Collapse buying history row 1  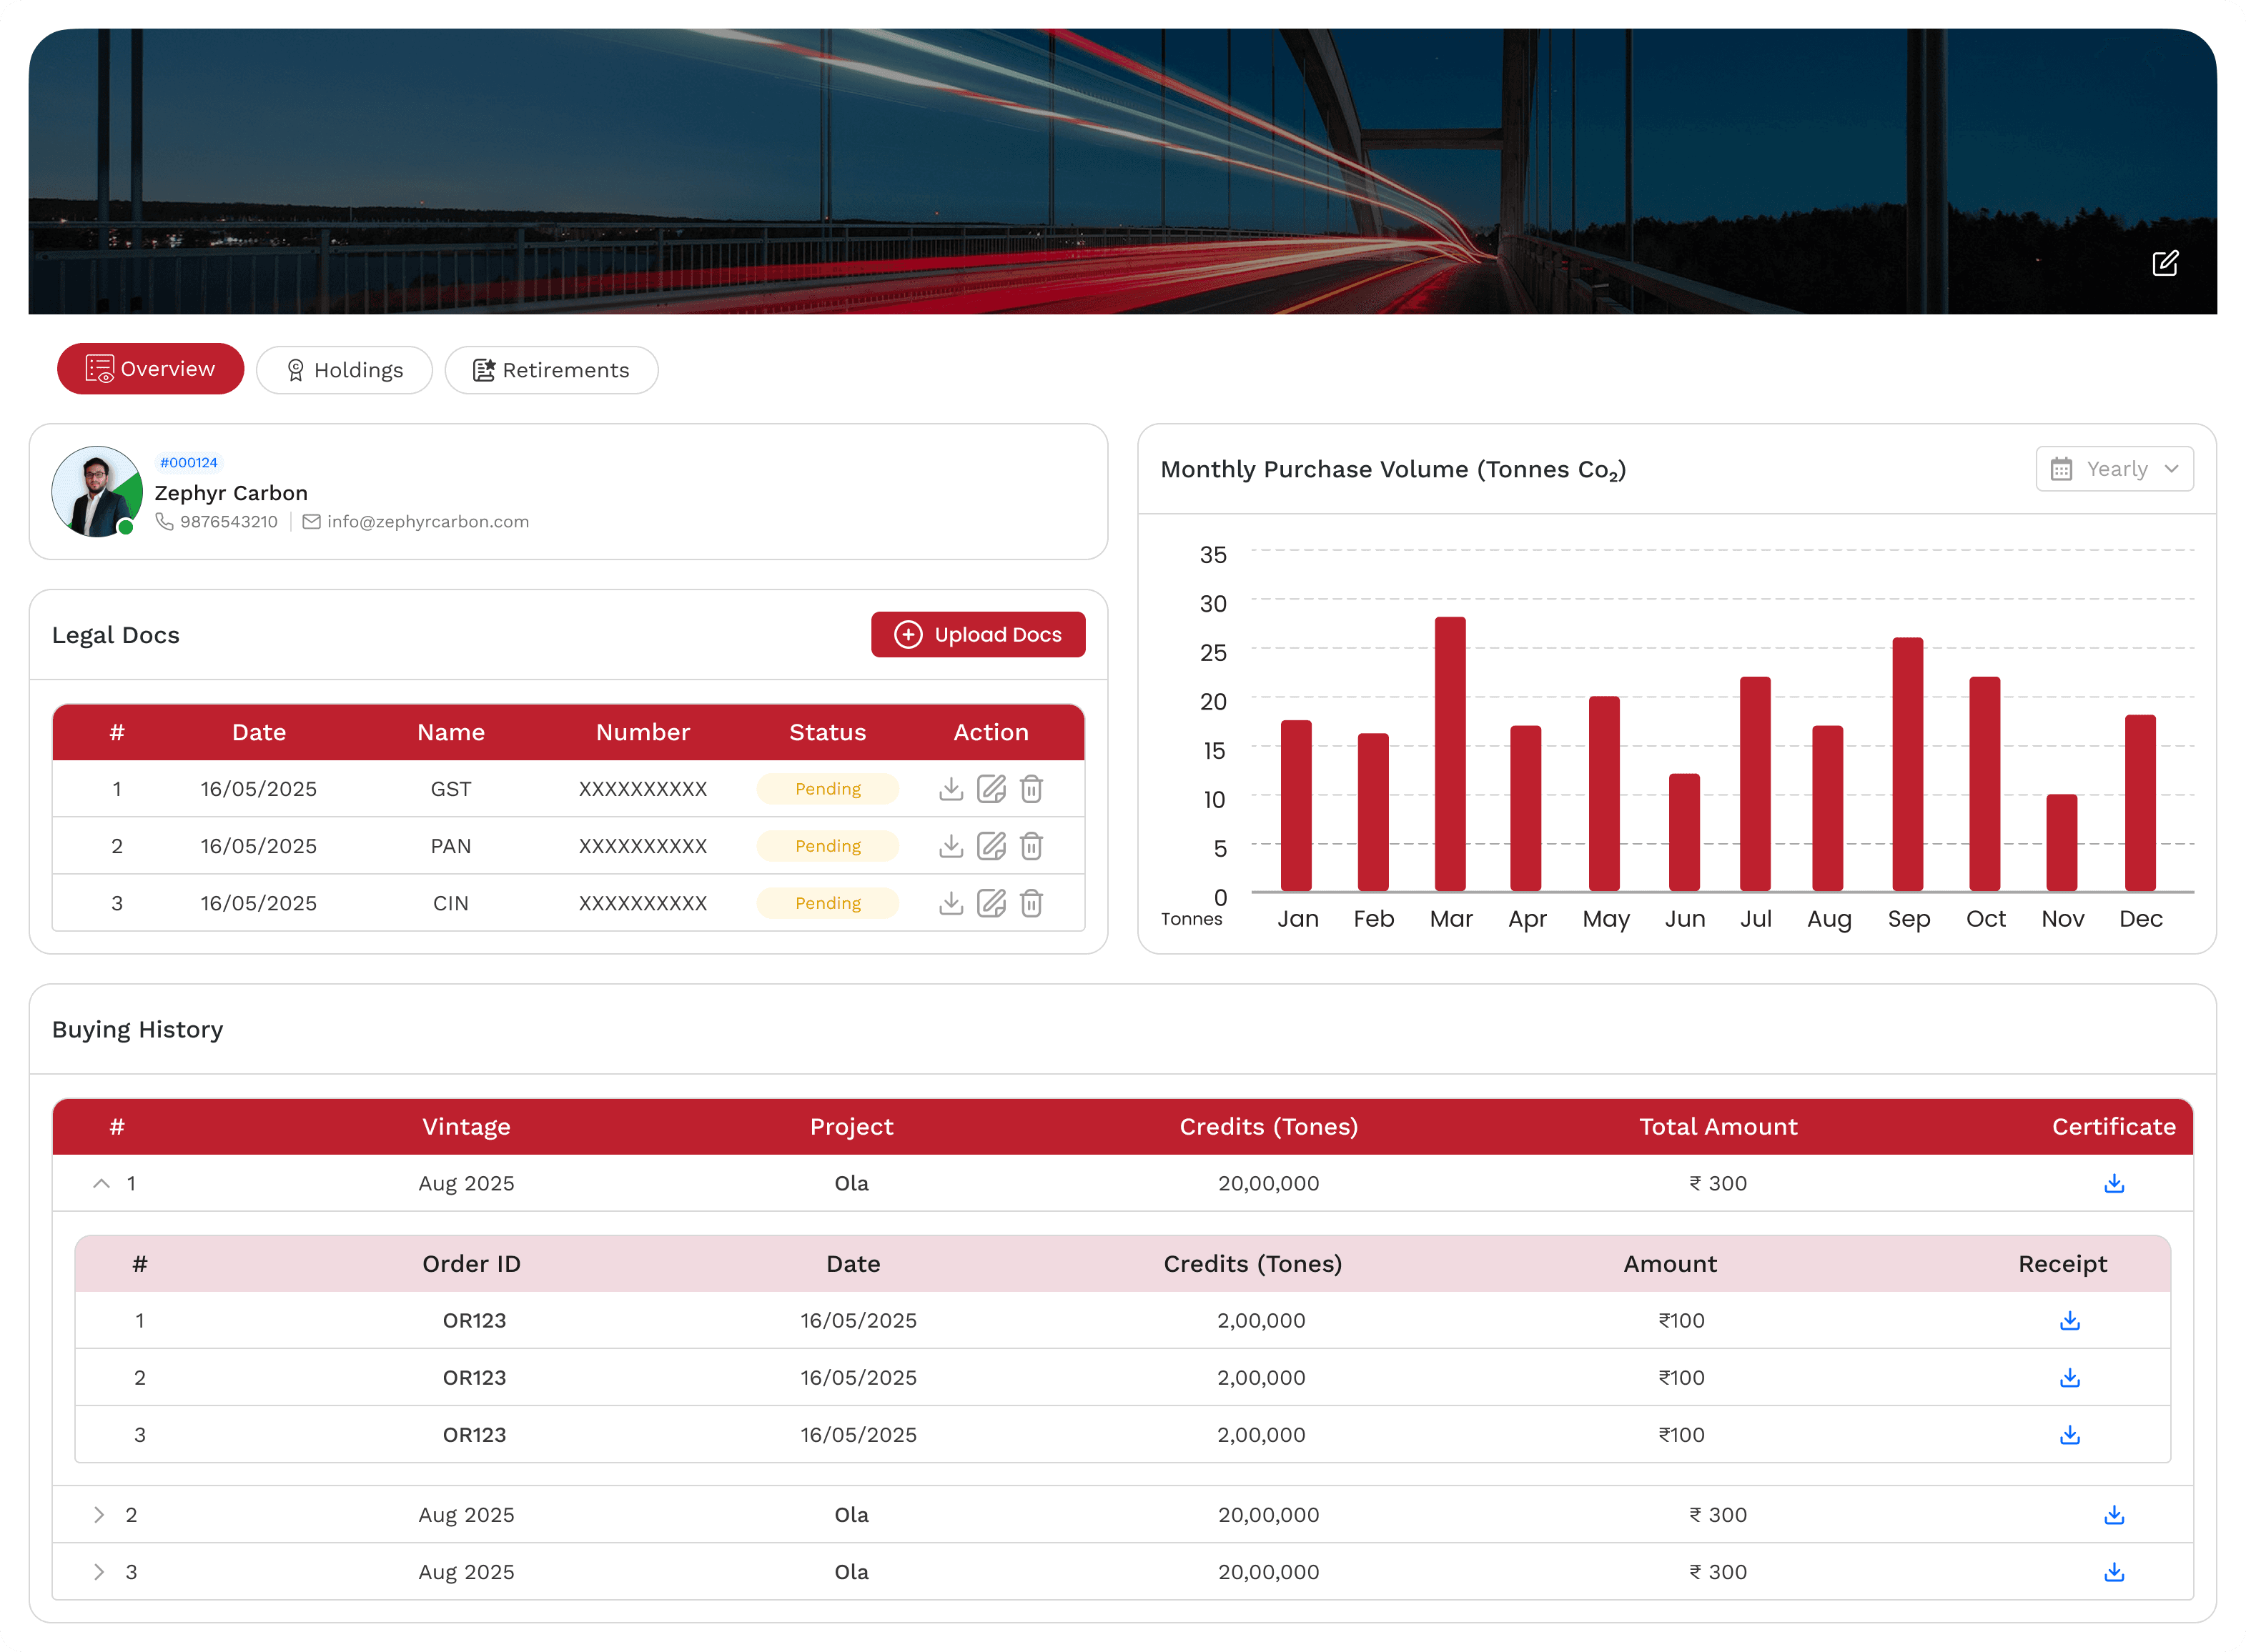[x=101, y=1183]
